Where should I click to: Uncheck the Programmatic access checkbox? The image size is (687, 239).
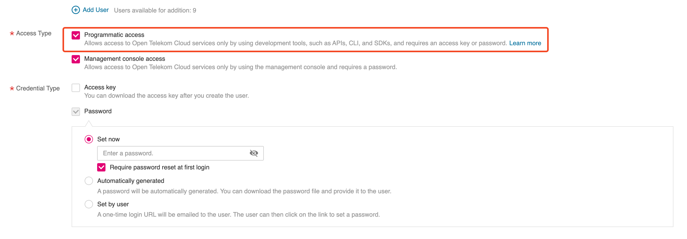76,35
